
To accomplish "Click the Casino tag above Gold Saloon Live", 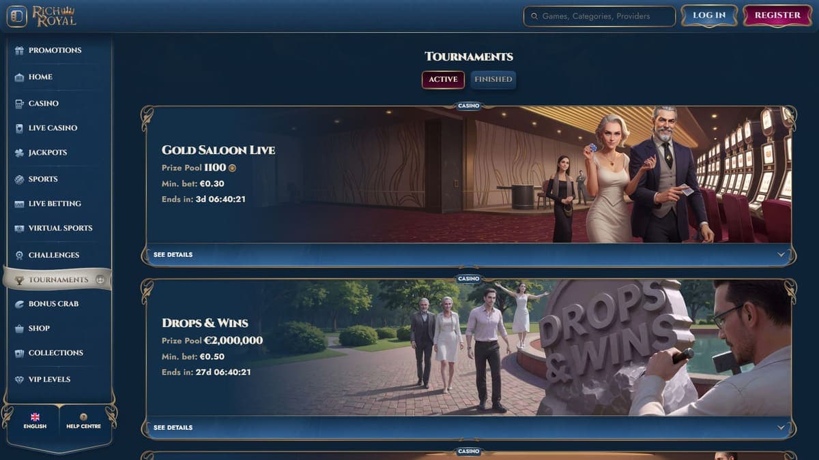I will click(x=469, y=106).
